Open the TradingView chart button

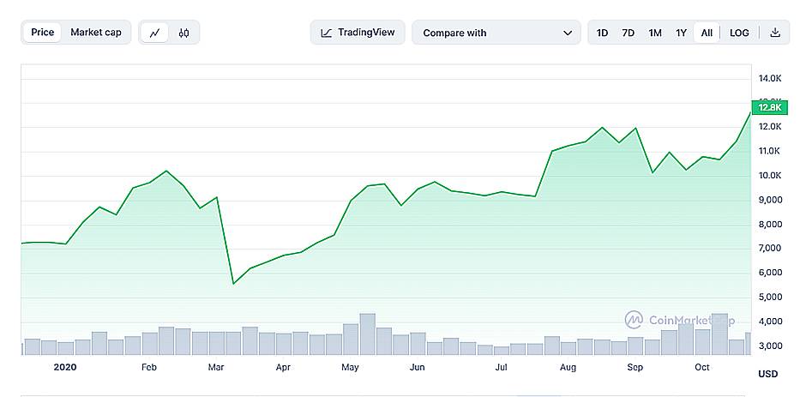(358, 33)
